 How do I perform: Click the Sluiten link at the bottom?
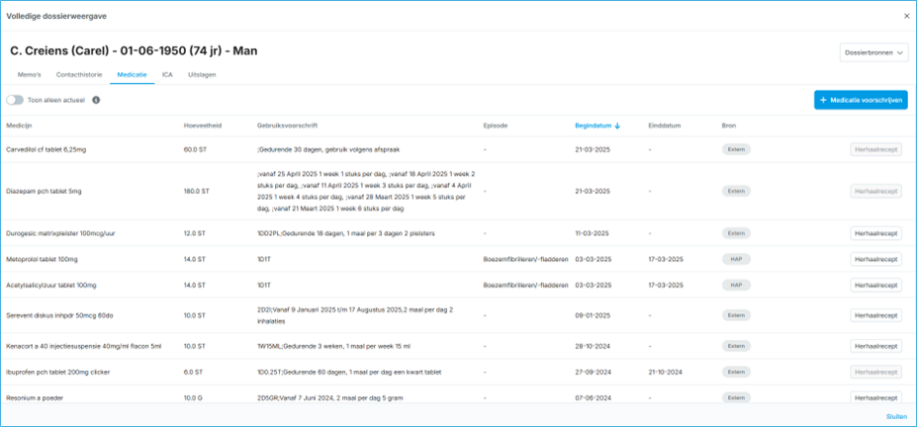896,416
